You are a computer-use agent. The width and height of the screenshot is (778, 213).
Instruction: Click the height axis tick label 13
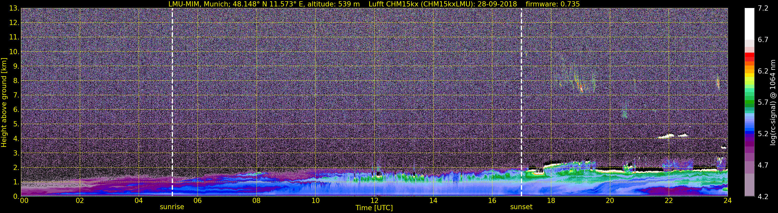click(14, 9)
